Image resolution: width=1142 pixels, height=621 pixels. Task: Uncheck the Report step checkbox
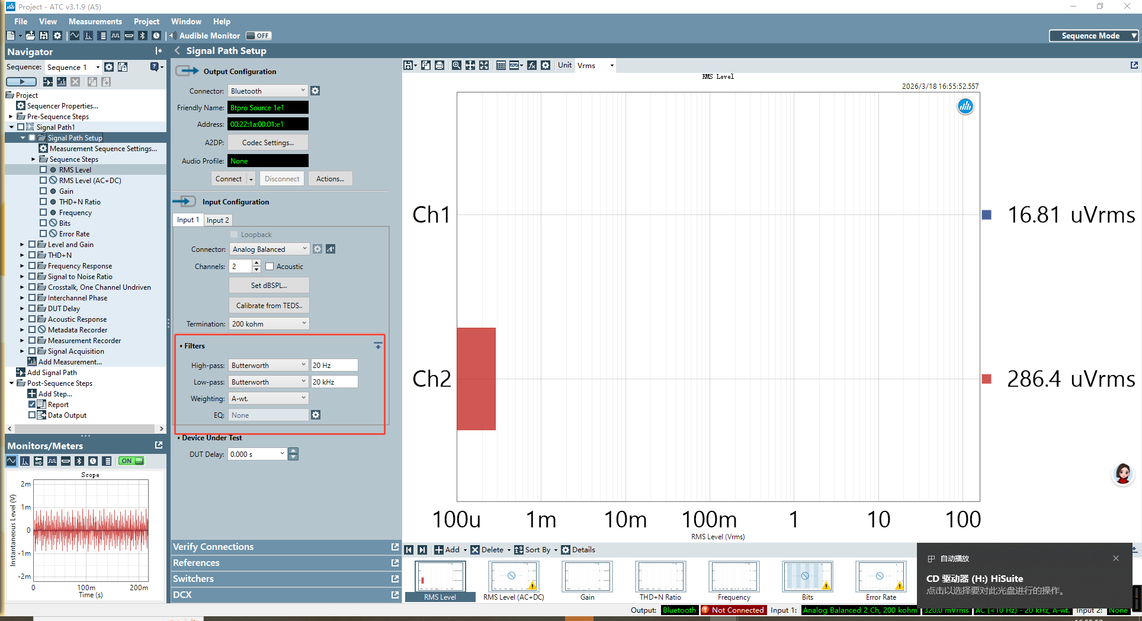tap(32, 404)
